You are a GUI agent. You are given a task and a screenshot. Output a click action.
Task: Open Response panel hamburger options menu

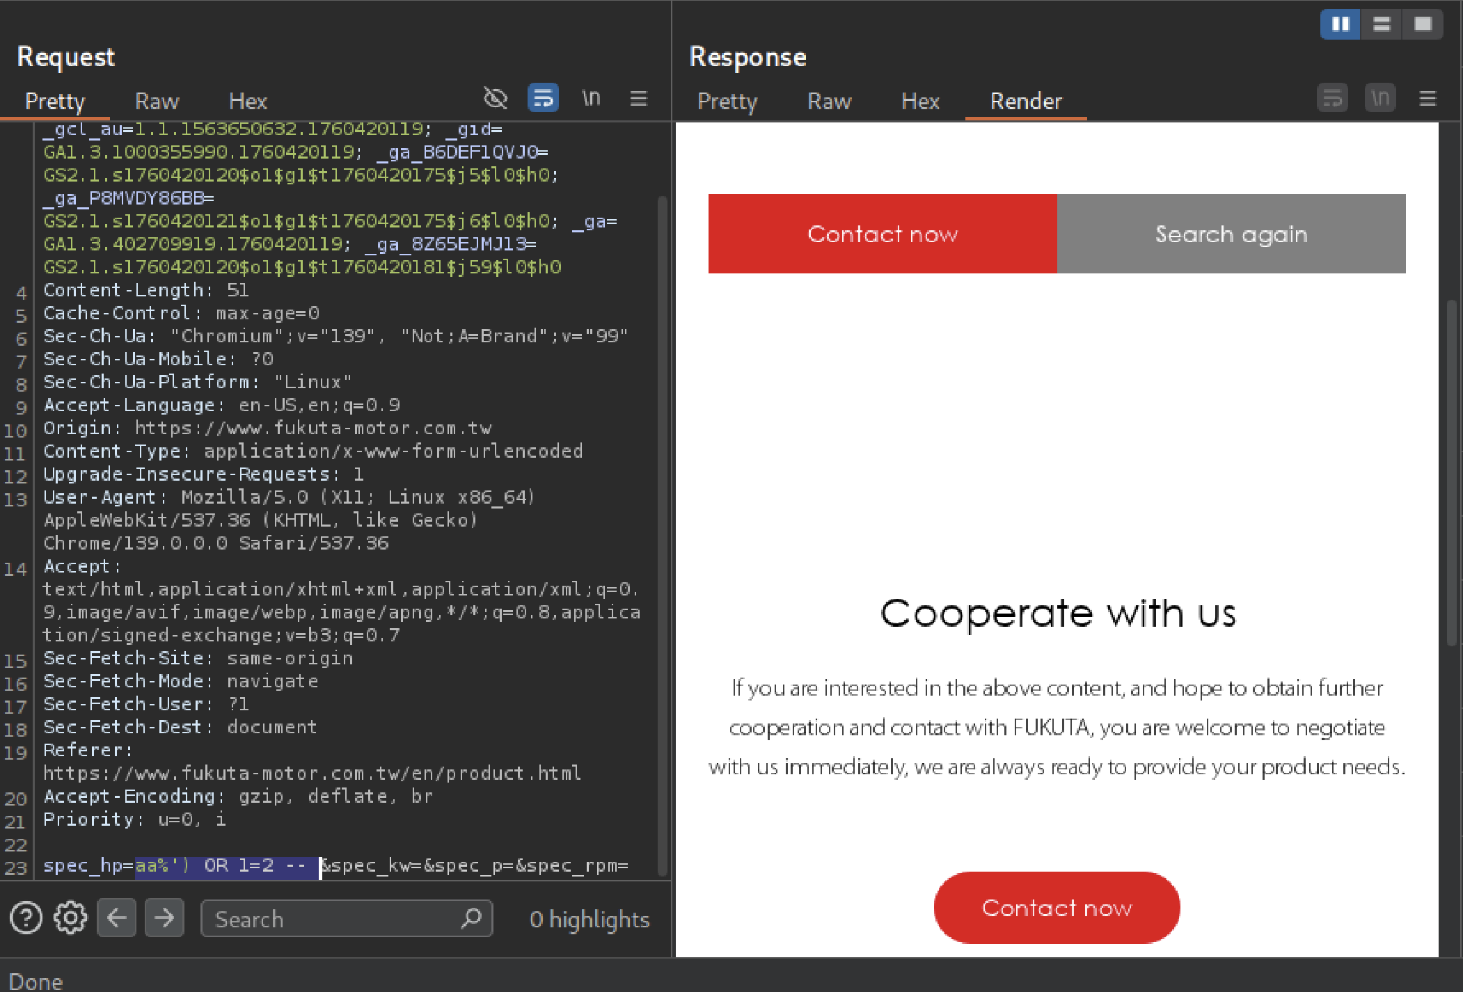[x=1428, y=99]
